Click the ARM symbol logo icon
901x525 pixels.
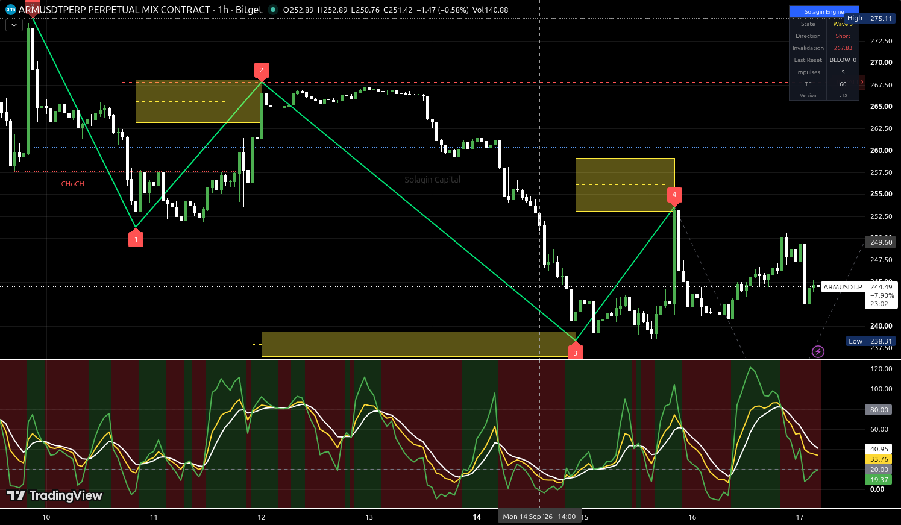coord(10,10)
